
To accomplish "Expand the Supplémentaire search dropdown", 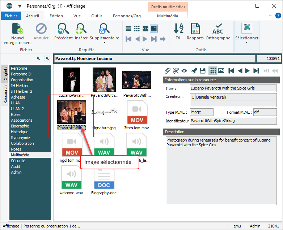I will (x=104, y=42).
